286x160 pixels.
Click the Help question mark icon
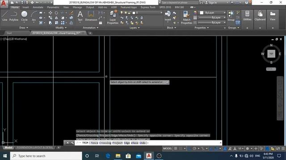click(246, 3)
